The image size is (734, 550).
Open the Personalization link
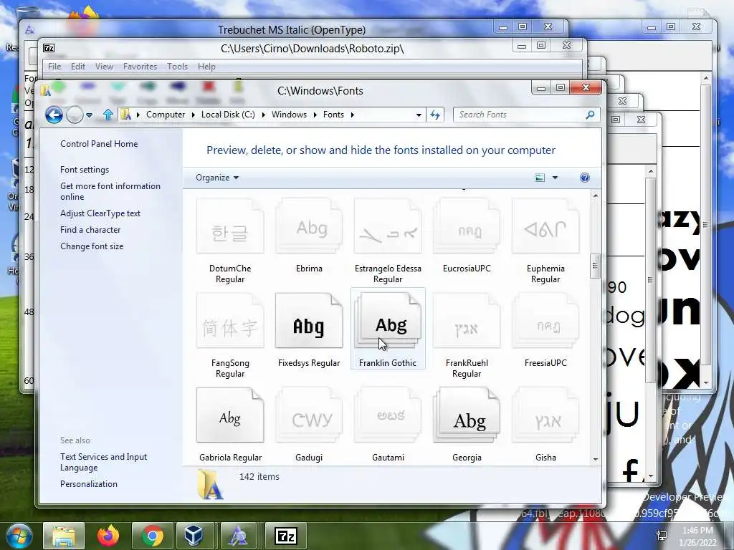88,484
